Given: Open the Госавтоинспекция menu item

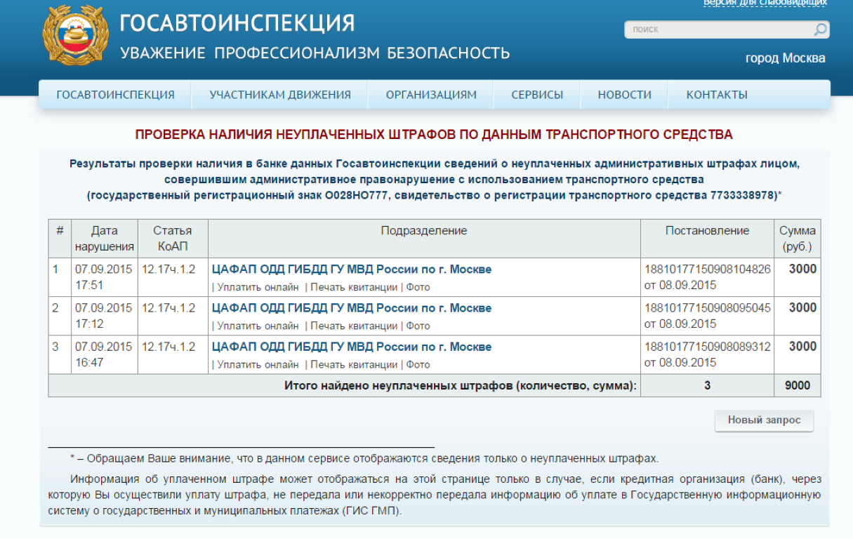Looking at the screenshot, I should [x=115, y=95].
